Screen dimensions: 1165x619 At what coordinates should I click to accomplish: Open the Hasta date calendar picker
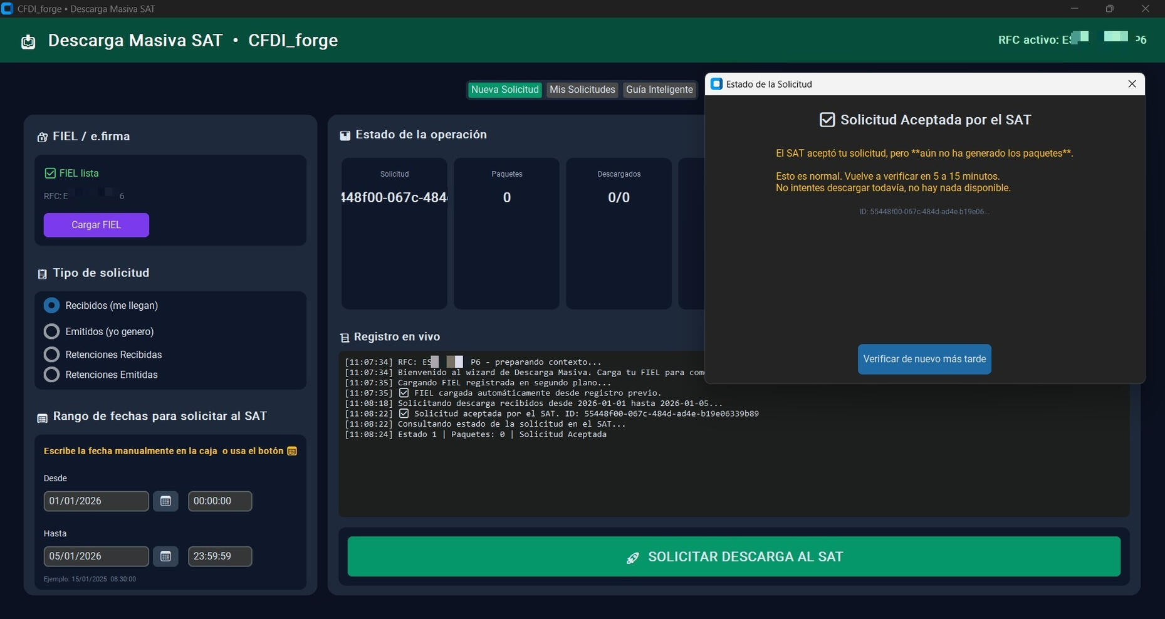(165, 556)
